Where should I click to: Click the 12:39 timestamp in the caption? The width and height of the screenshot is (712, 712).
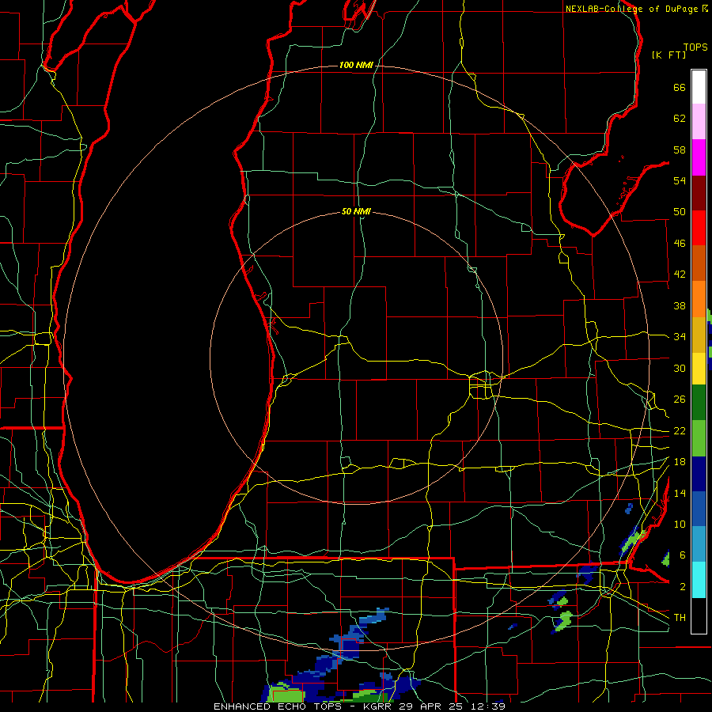tap(489, 706)
